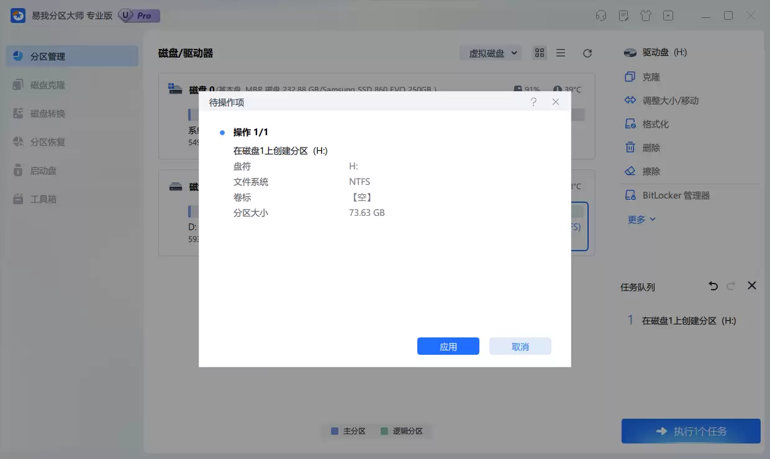Open the headset customer support icon
Screen dimensions: 770x459
(x=600, y=16)
